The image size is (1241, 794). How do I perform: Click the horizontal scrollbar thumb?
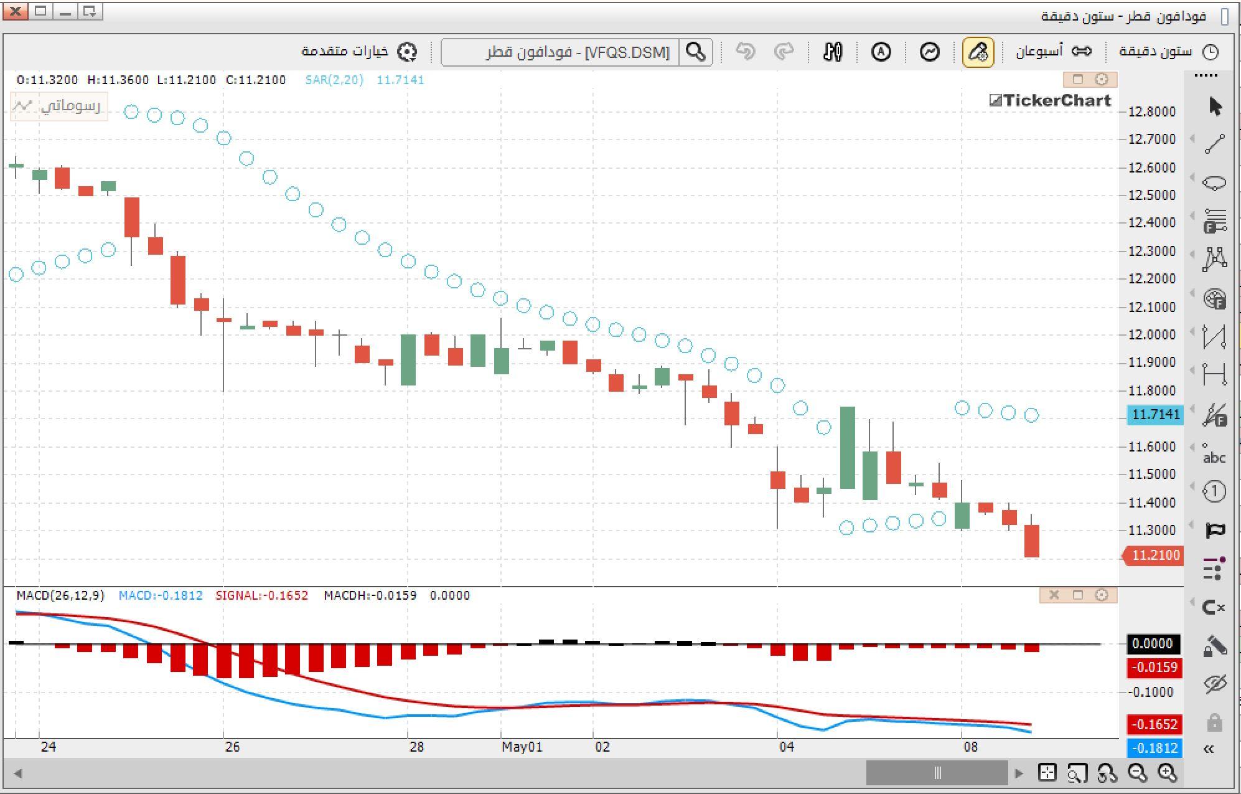pyautogui.click(x=937, y=773)
